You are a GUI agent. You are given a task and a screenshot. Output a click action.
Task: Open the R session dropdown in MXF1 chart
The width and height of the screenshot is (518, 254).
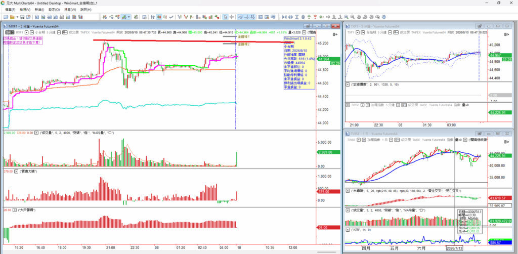[x=65, y=32]
